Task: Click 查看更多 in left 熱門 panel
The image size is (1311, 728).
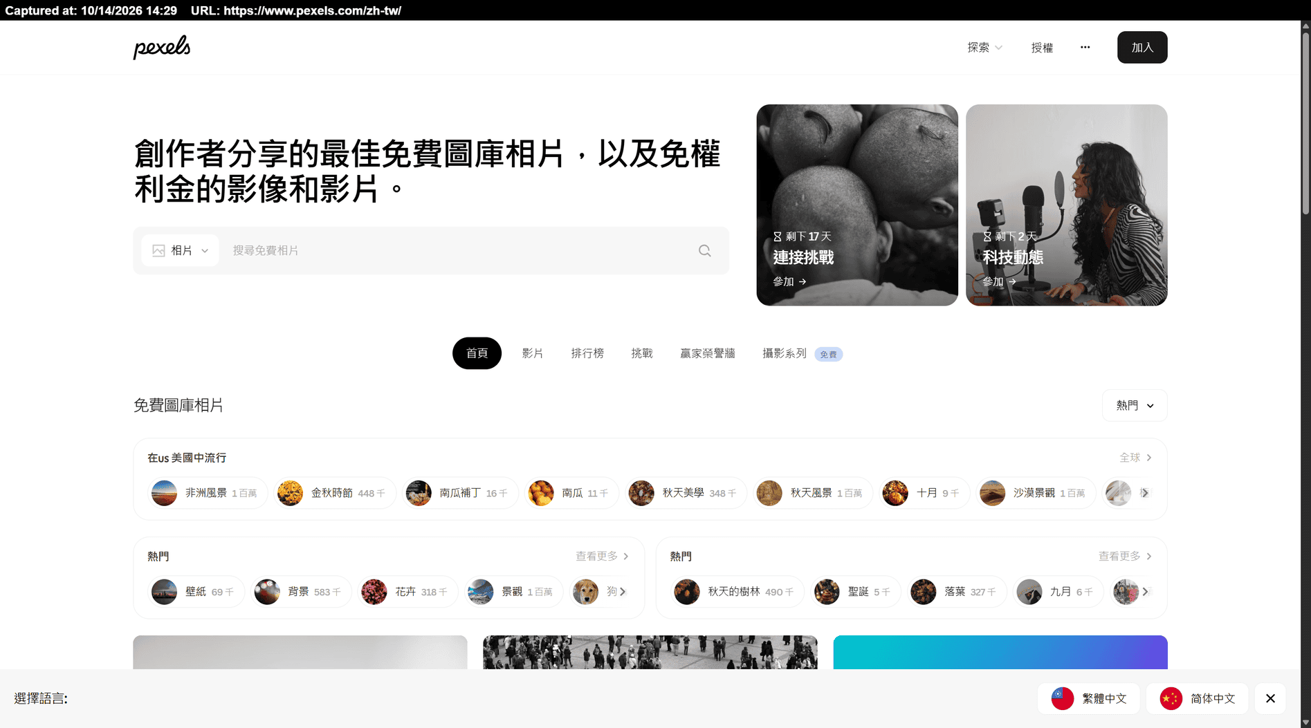Action: coord(602,556)
